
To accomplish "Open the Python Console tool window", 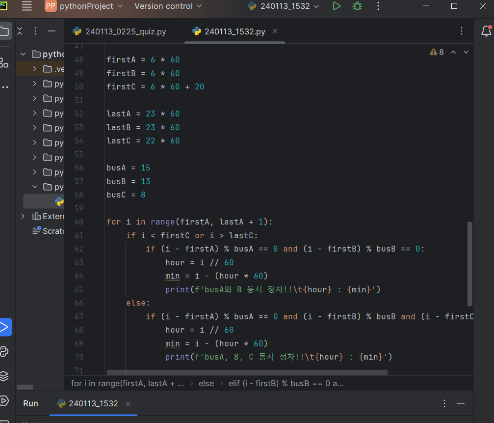I will click(4, 351).
